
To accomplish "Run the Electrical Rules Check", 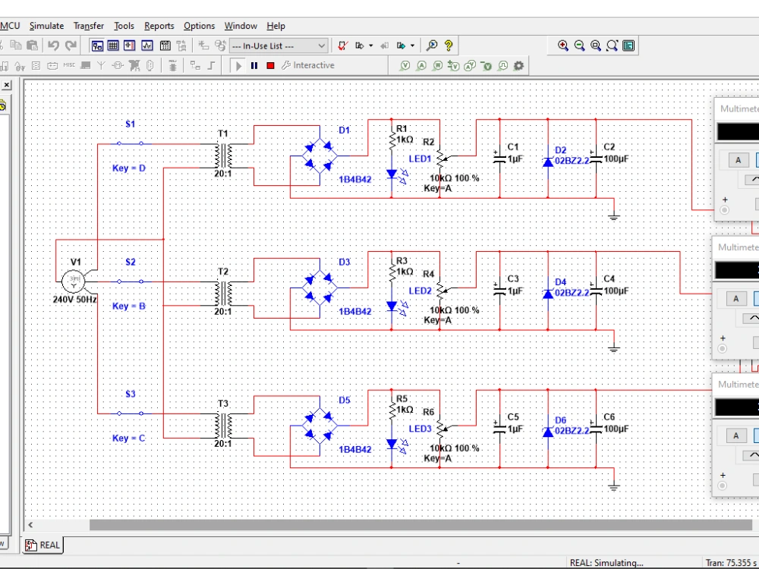I will [x=344, y=46].
